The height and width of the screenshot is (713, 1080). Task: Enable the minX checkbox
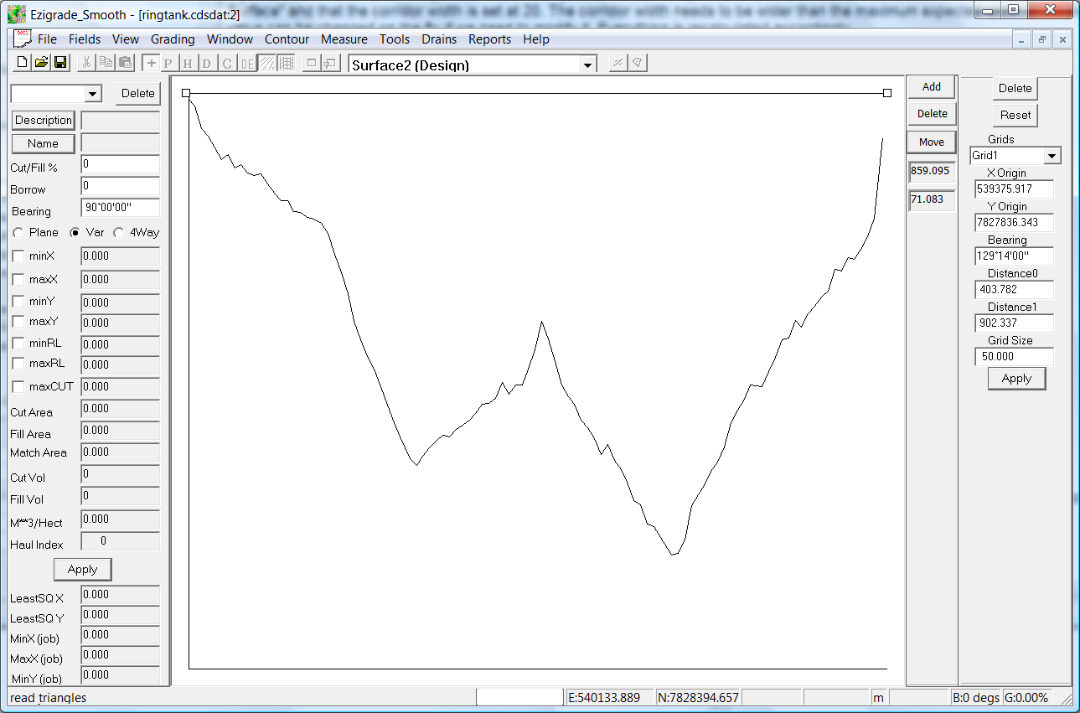(x=18, y=256)
